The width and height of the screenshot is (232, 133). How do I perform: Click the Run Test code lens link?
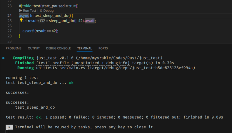(x=30, y=10)
